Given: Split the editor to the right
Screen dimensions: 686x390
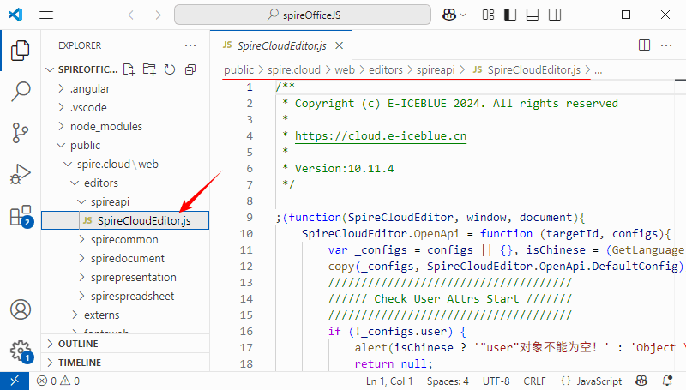Looking at the screenshot, I should coord(645,45).
